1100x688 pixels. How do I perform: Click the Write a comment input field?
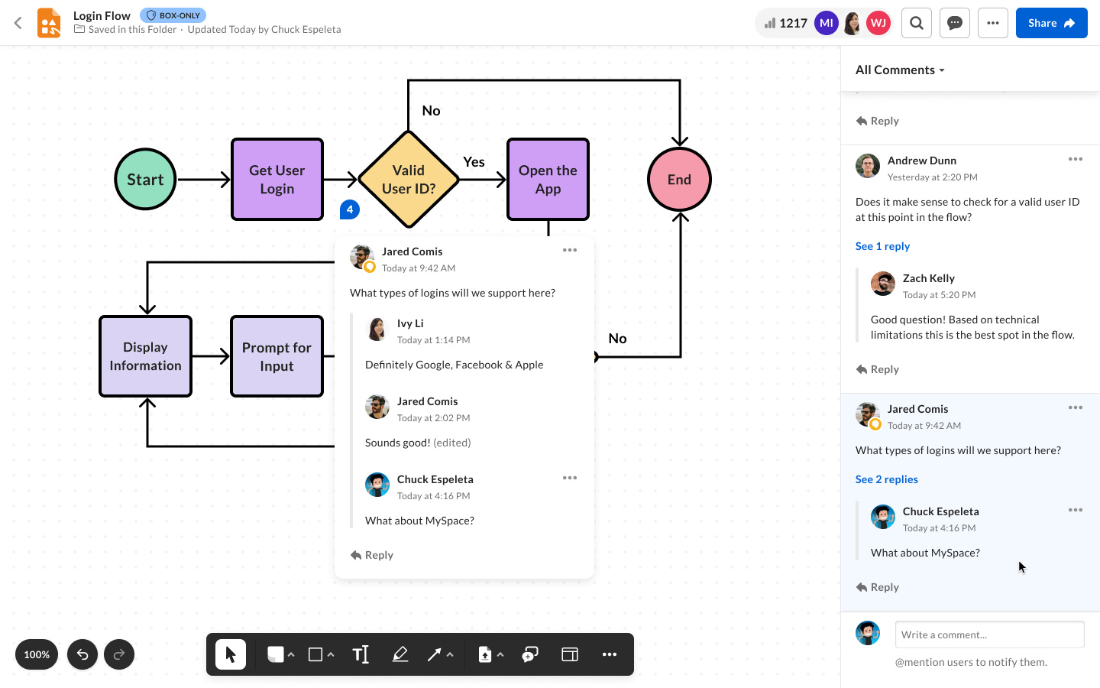[x=989, y=634]
